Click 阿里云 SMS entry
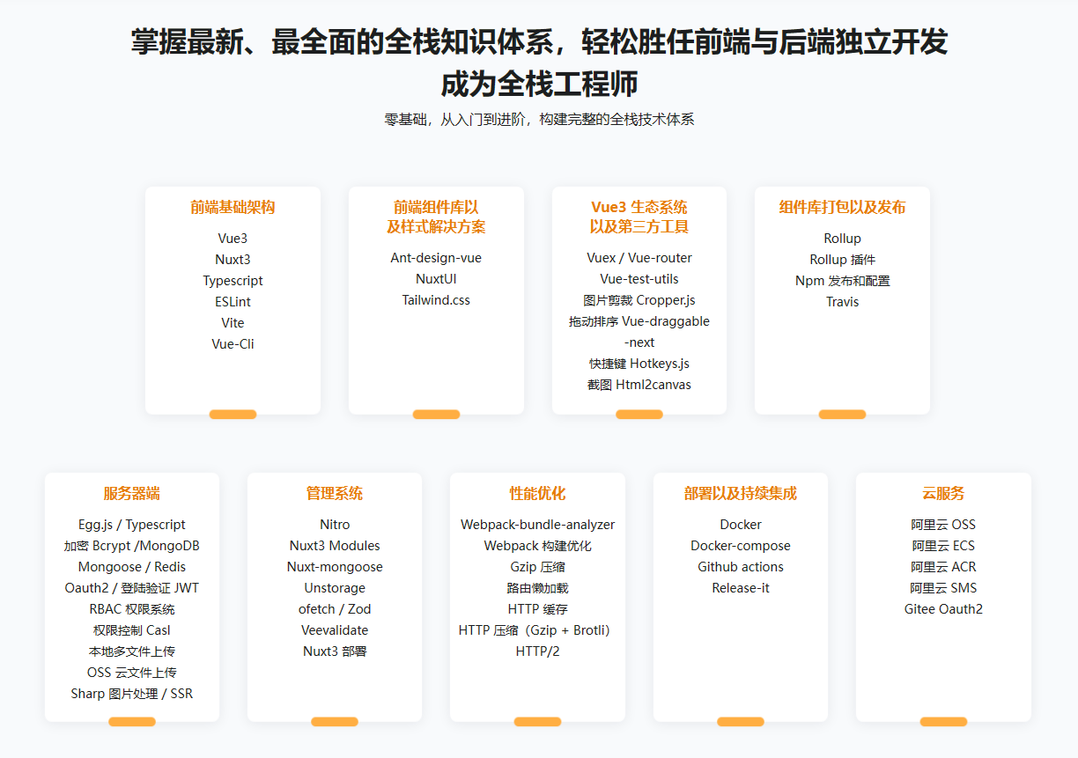The image size is (1078, 758). point(943,588)
